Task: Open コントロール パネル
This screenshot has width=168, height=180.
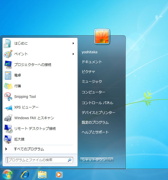Action: (97, 103)
